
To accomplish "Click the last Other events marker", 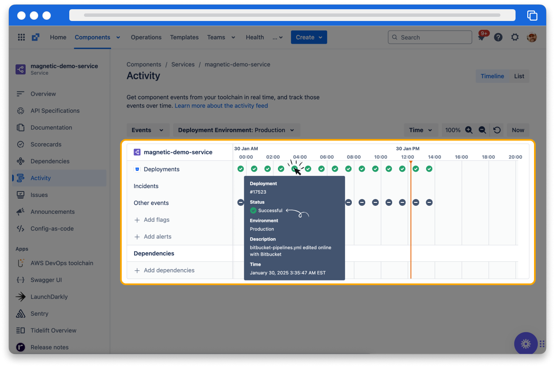I will coord(429,202).
